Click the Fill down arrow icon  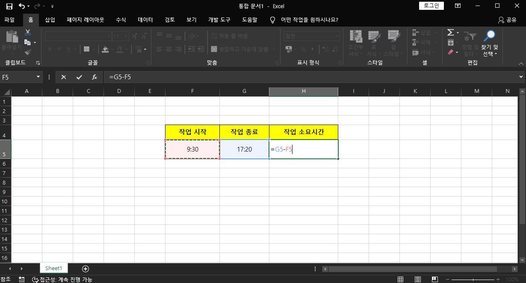[450, 42]
